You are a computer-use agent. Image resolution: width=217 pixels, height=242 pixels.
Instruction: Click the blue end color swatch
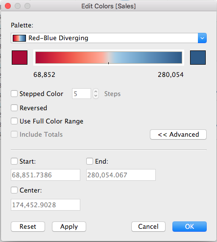pyautogui.click(x=198, y=57)
